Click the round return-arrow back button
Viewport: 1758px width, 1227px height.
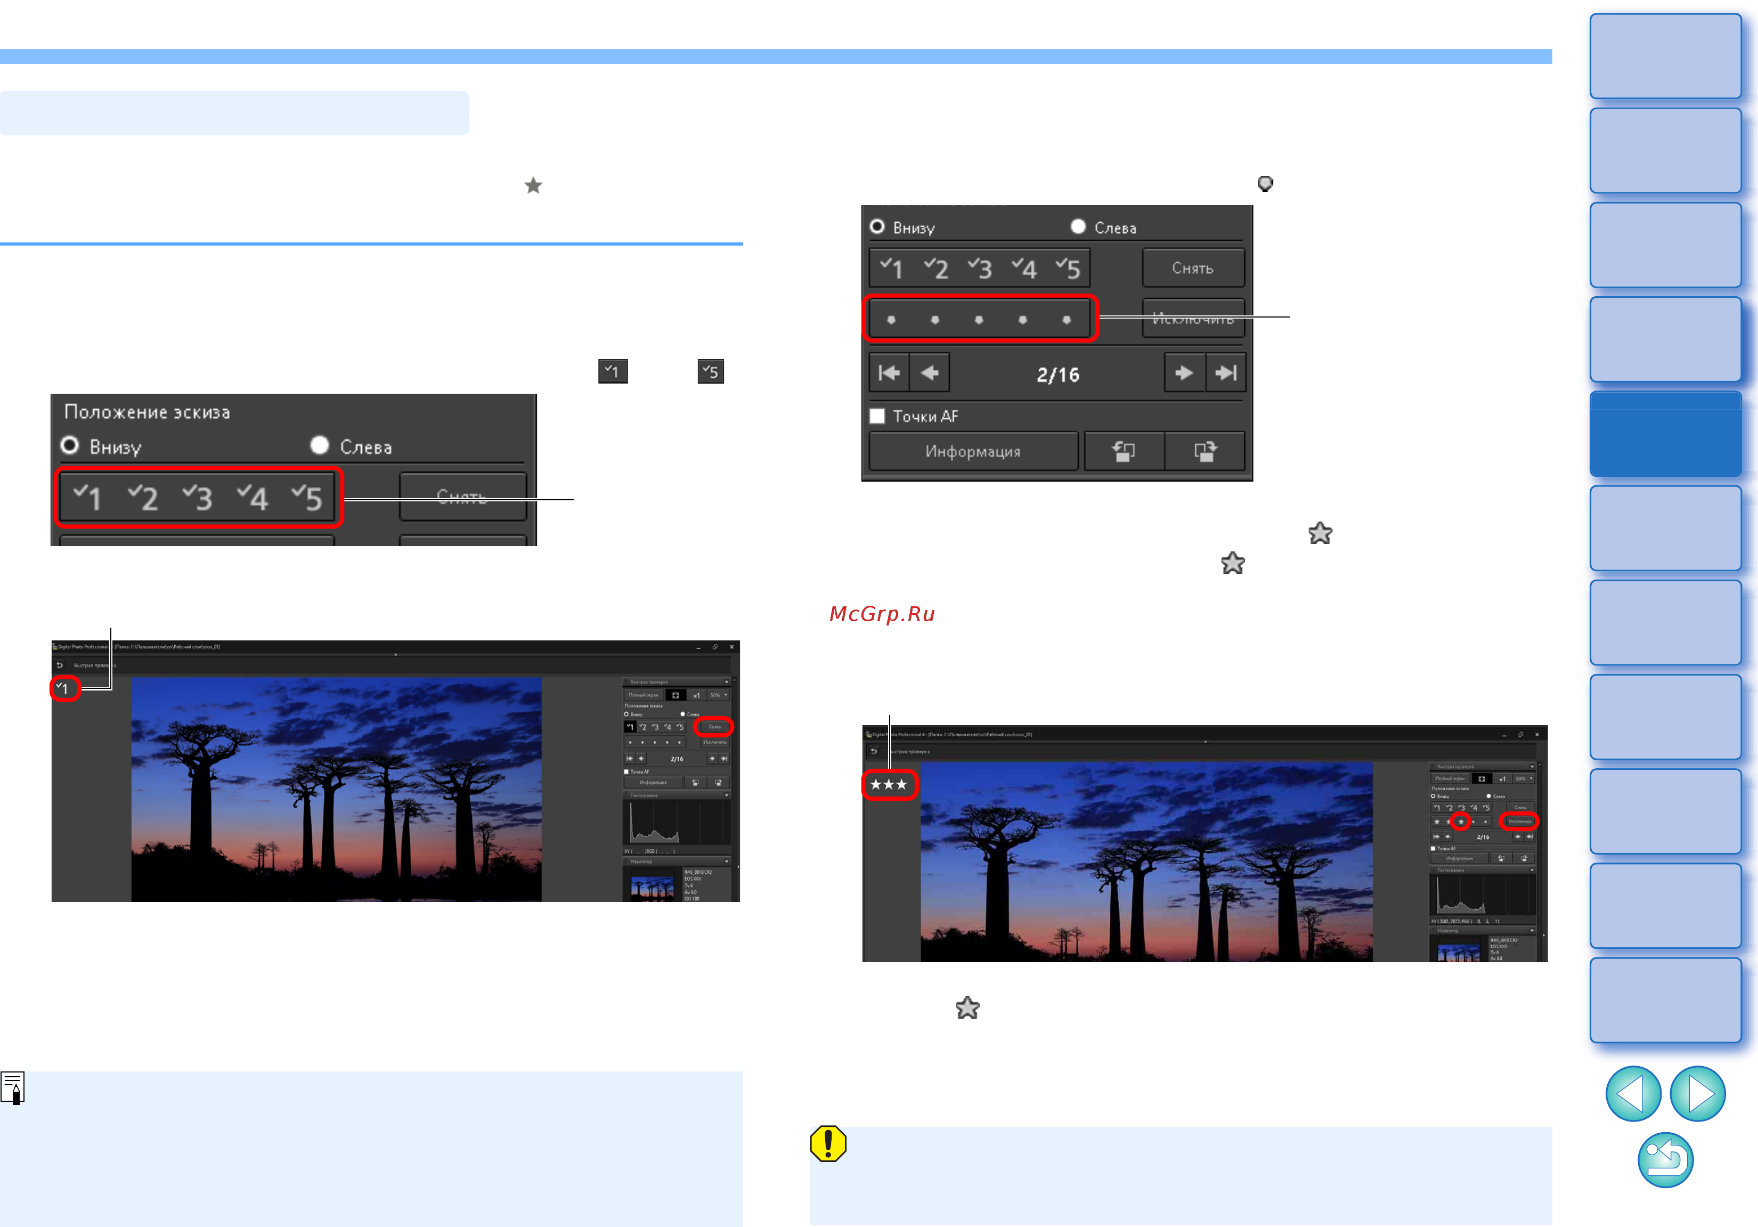[x=1665, y=1159]
